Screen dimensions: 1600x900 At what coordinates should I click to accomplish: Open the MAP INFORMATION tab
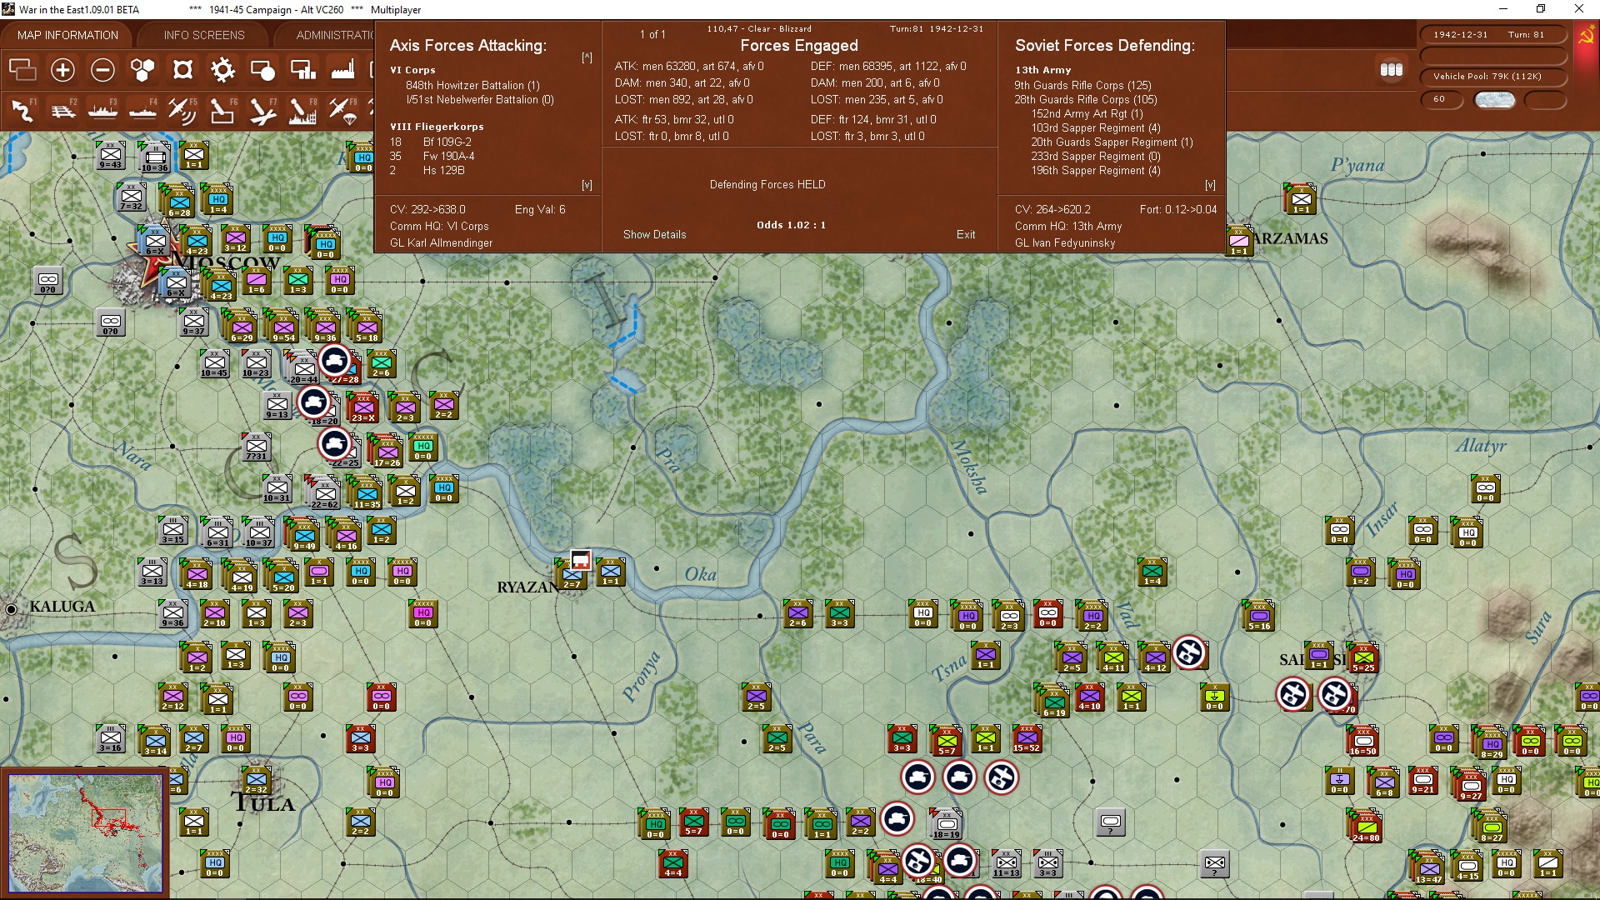pyautogui.click(x=67, y=35)
